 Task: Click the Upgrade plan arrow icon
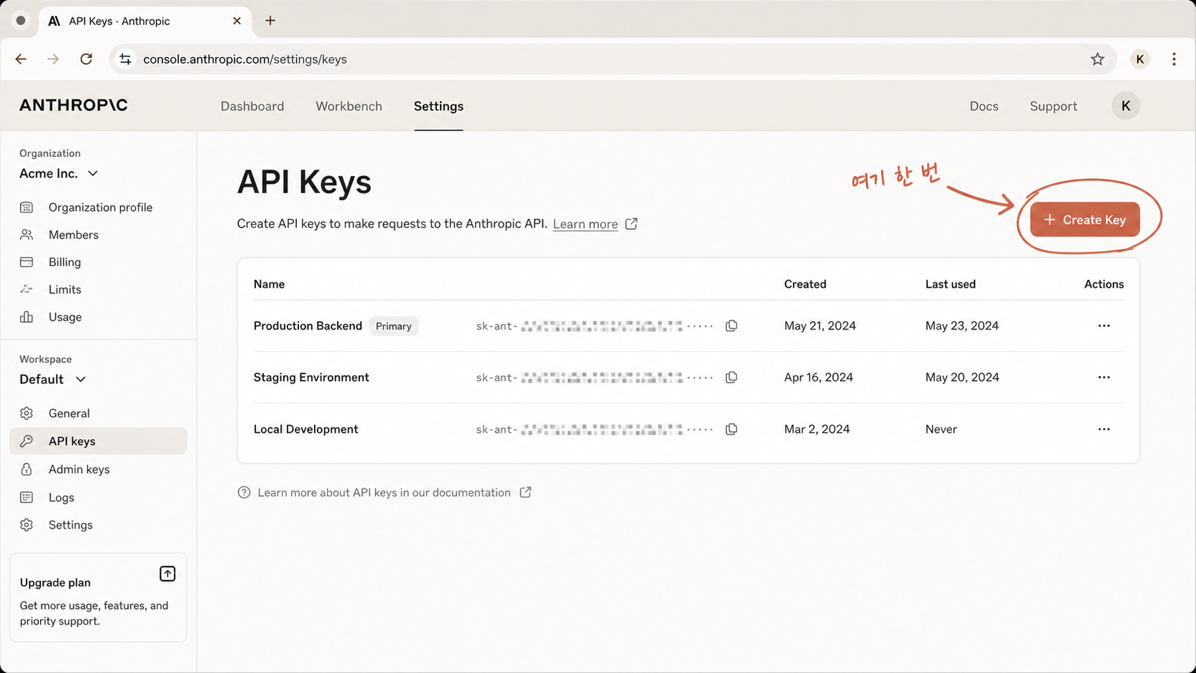point(167,574)
